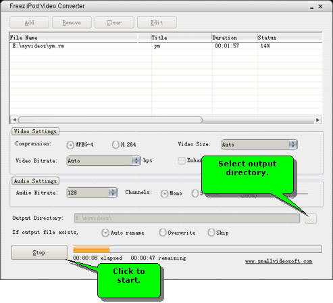Open the www.smallvideosoft.com link

point(278,261)
